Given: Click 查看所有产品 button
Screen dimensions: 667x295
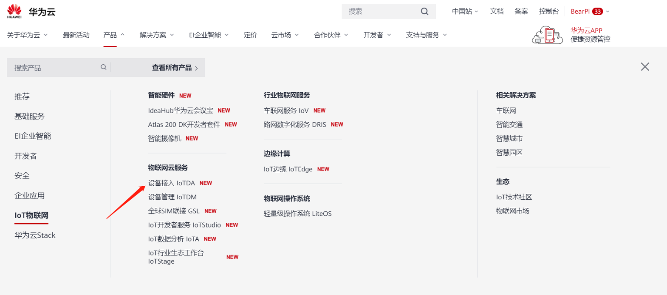Looking at the screenshot, I should pos(175,68).
